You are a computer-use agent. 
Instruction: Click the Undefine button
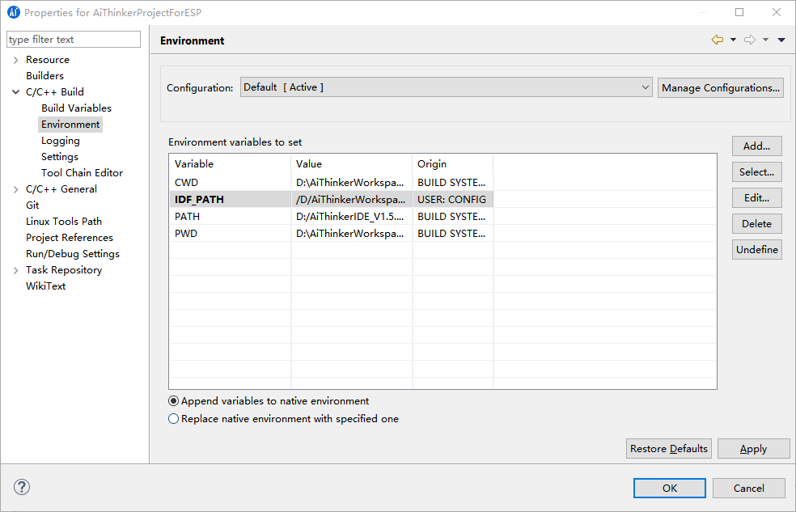click(756, 250)
